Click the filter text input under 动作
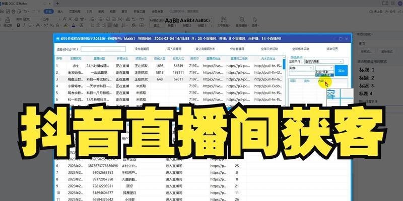 click(302, 73)
